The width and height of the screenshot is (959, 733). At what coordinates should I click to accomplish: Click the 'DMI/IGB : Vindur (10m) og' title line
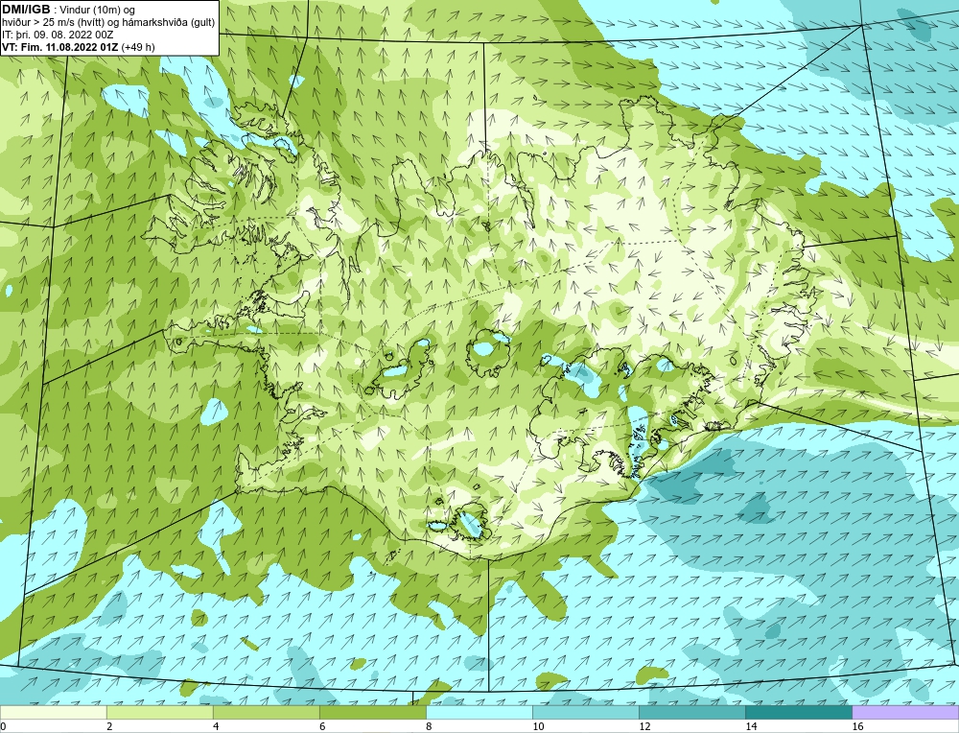click(69, 10)
